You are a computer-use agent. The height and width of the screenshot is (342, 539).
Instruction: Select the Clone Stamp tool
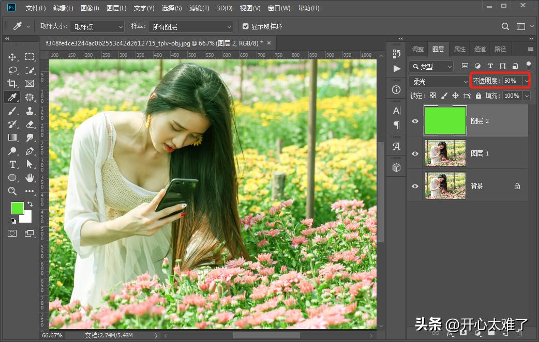[29, 111]
